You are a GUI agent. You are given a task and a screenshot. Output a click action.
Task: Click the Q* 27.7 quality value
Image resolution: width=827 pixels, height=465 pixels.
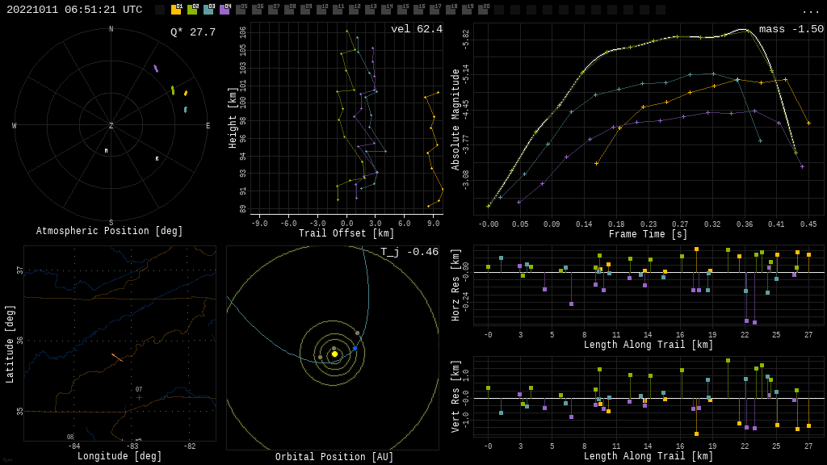[x=192, y=32]
